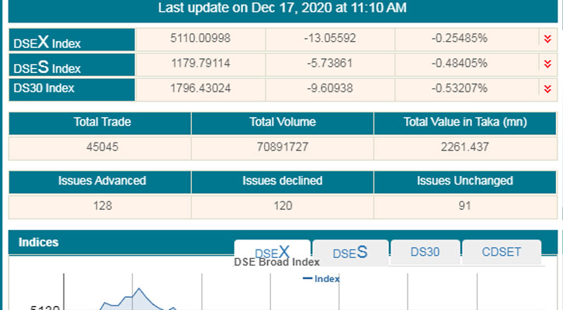Open the DS30 chart tab
This screenshot has width=563, height=310.
coord(425,252)
